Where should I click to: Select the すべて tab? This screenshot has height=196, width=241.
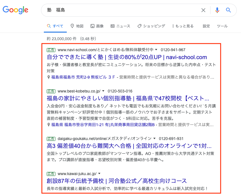[55, 26]
